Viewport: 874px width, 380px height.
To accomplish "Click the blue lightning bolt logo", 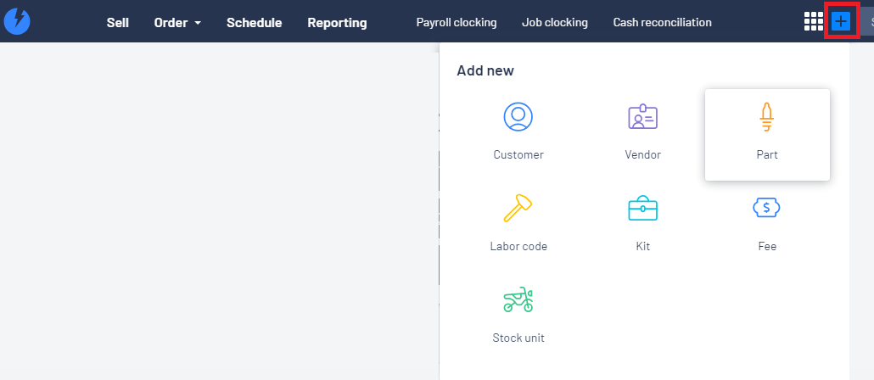I will pos(17,22).
